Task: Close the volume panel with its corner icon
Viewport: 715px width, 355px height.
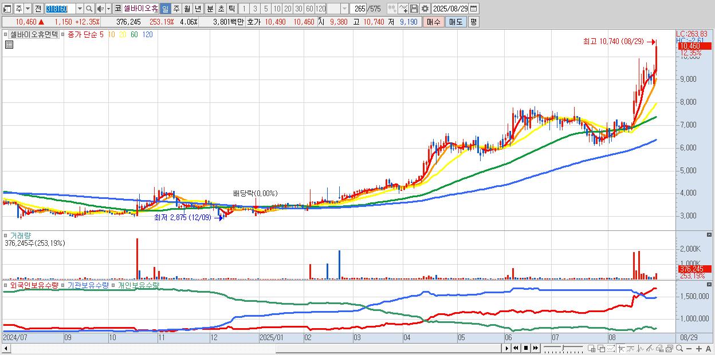Action: pos(710,235)
